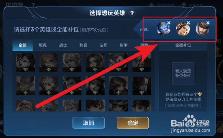Click the question mark help icon beside the title
Viewport: 223px width, 138px height.
(x=132, y=13)
